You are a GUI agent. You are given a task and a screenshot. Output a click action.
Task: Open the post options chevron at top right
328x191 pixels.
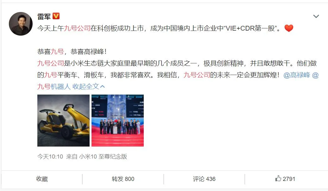(x=316, y=16)
